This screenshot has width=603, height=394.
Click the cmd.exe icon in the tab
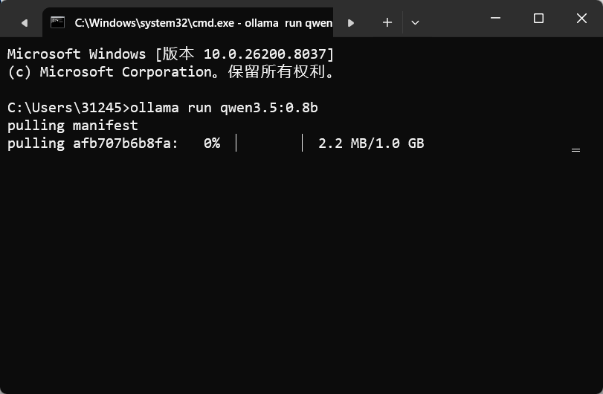(x=58, y=22)
